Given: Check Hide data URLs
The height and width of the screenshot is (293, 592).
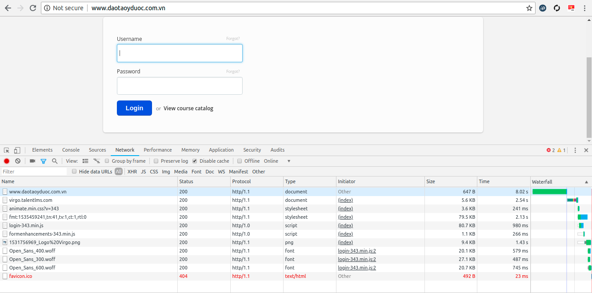Looking at the screenshot, I should coord(74,172).
